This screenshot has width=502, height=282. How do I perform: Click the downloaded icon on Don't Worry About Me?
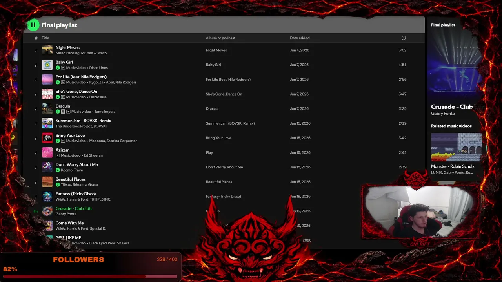[x=58, y=170]
